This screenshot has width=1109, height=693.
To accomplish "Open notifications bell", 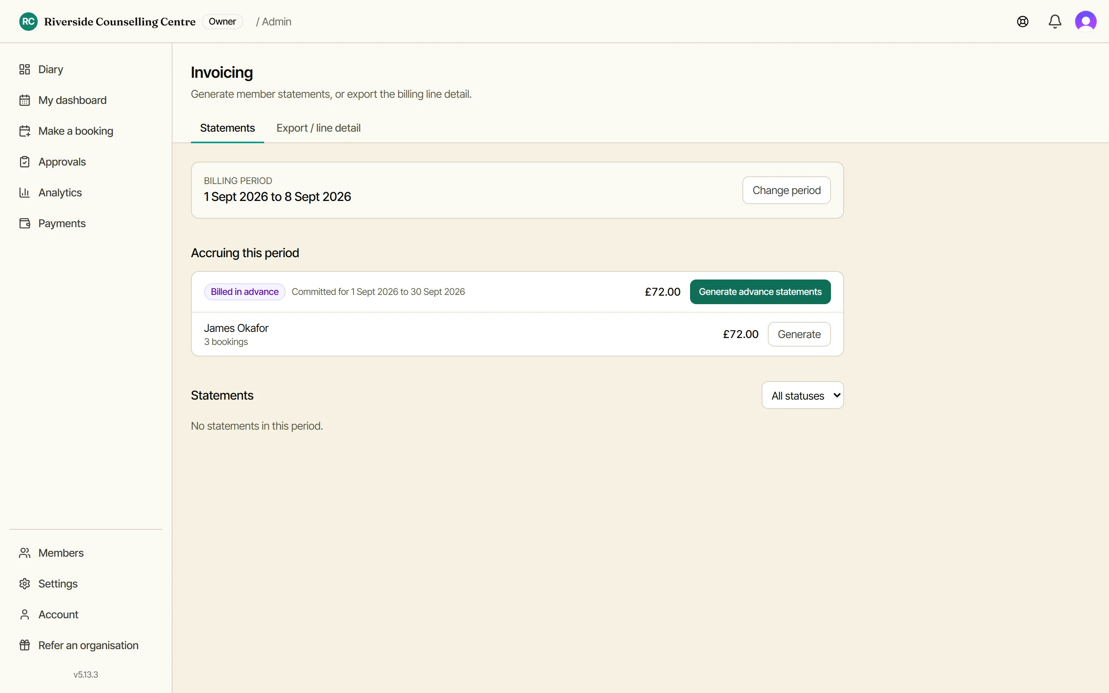I will [x=1054, y=22].
